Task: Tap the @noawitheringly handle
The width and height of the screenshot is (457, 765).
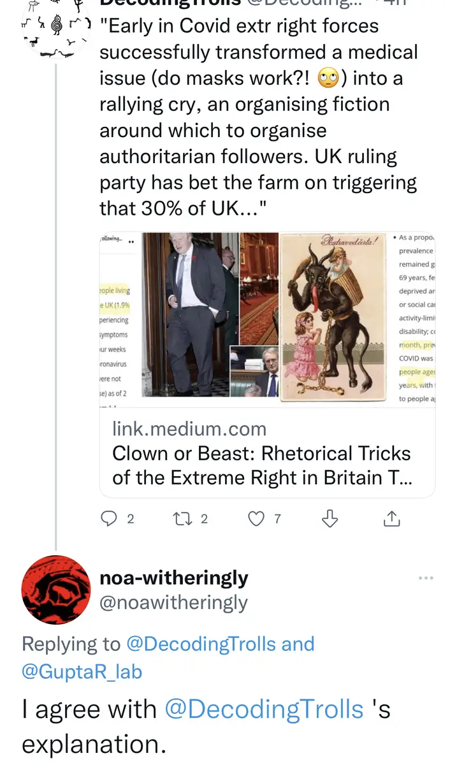Action: 173,602
